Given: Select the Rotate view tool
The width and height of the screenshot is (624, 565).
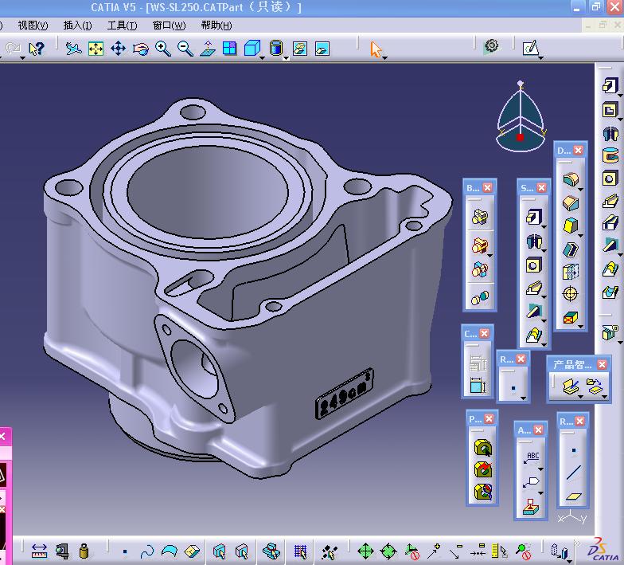Looking at the screenshot, I should pyautogui.click(x=140, y=49).
